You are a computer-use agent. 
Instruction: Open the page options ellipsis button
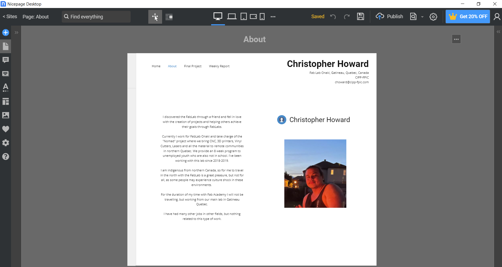click(456, 39)
